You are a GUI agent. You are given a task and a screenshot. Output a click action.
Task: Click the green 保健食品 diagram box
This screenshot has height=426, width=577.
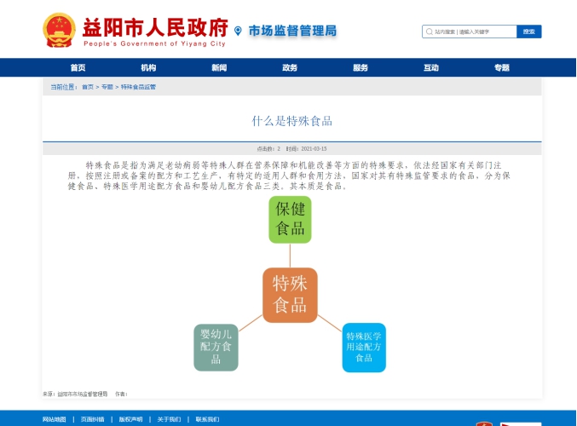click(290, 219)
